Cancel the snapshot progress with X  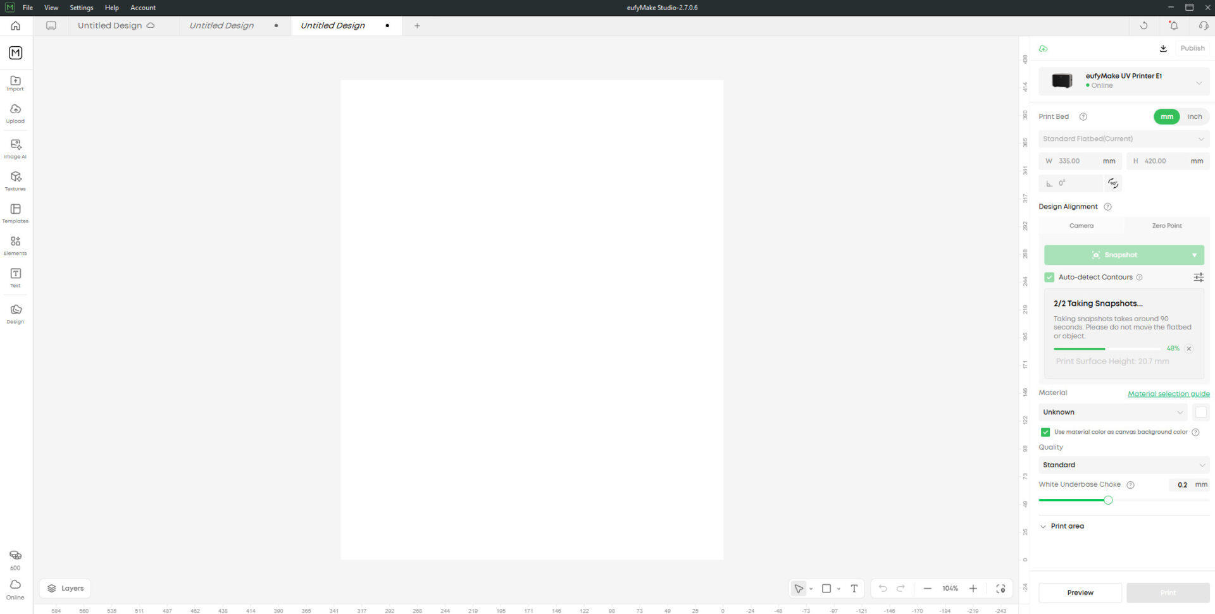pos(1189,349)
